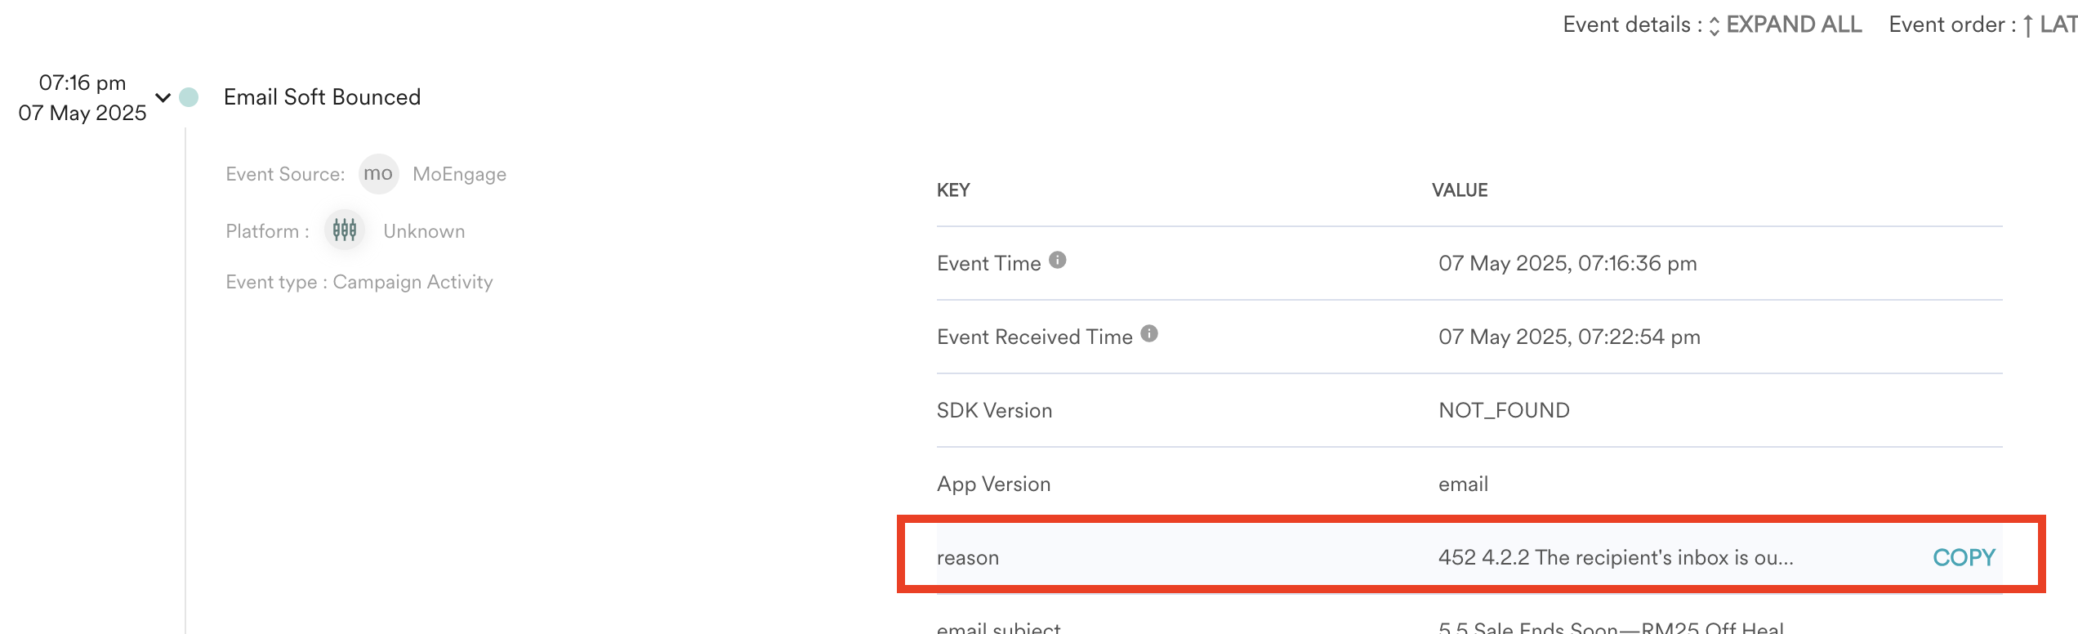Click the Unknown platform icon

tap(345, 230)
